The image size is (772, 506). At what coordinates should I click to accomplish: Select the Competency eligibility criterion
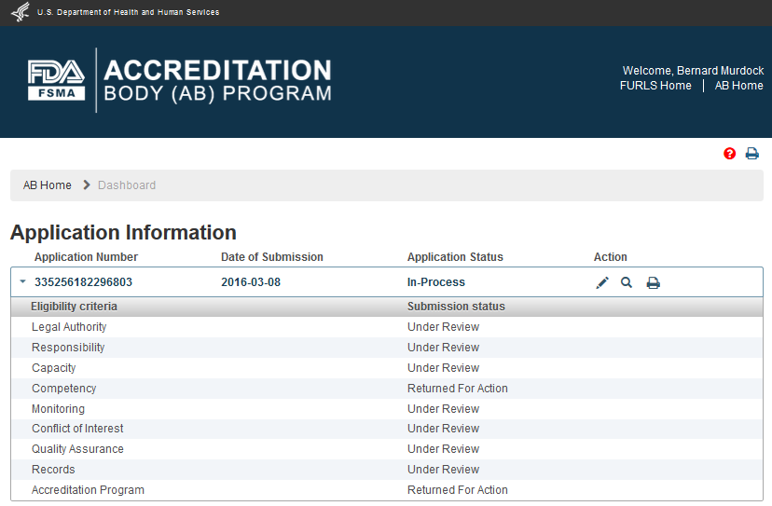pos(63,389)
